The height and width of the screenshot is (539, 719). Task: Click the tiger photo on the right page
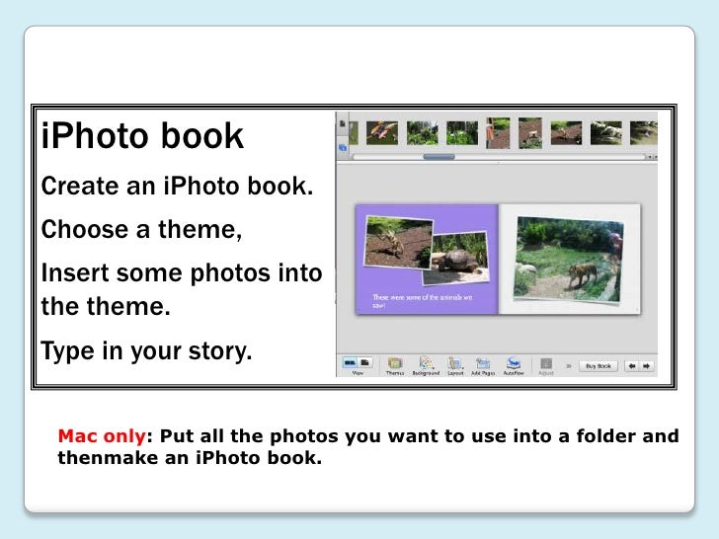tap(569, 260)
